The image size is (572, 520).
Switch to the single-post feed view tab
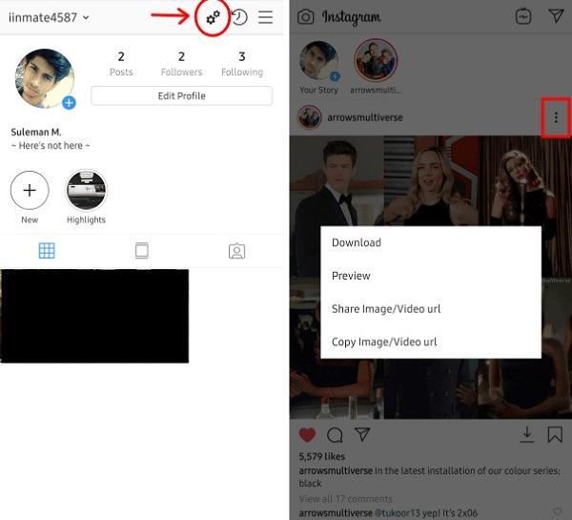(141, 251)
